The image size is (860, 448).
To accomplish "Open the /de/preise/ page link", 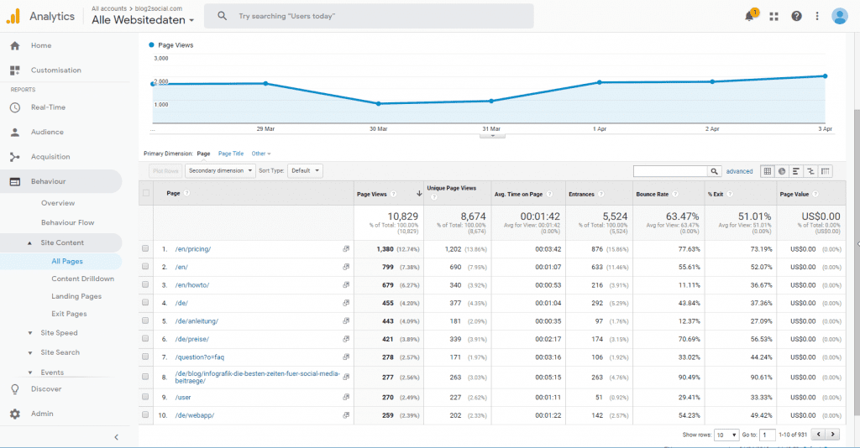I will point(192,339).
